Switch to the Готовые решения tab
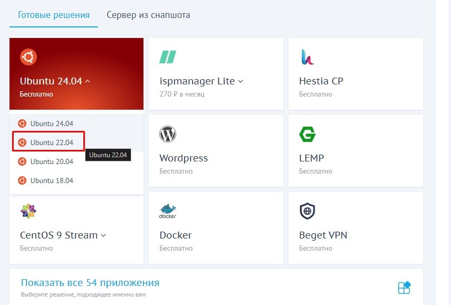Viewport: 451px width, 305px height. coord(54,15)
